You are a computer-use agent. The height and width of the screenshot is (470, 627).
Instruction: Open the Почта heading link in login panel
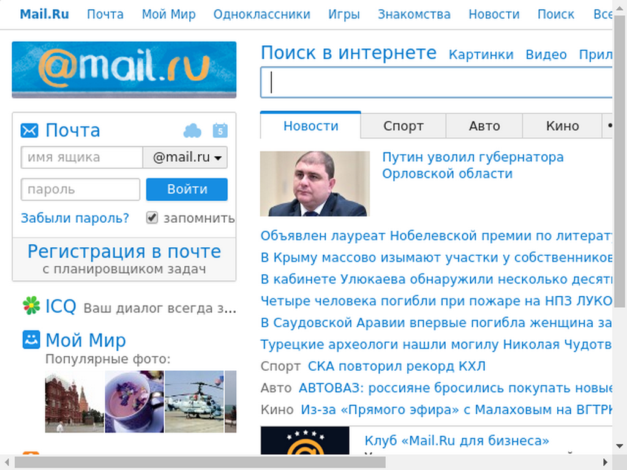[73, 130]
